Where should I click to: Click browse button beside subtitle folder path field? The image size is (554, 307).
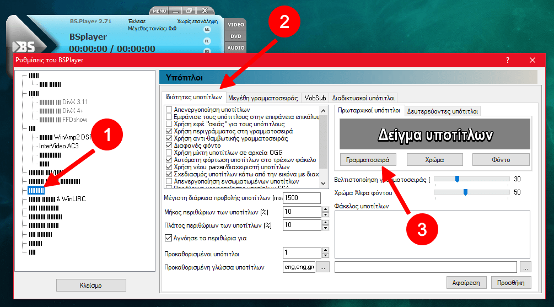pos(526,267)
